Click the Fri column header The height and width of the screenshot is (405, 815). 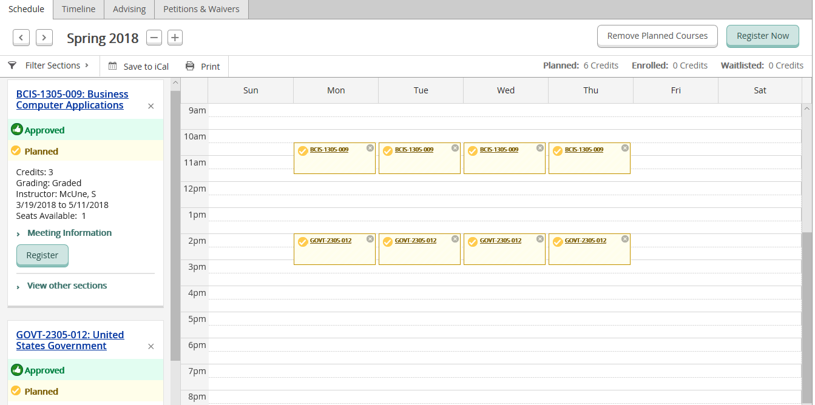pyautogui.click(x=675, y=90)
